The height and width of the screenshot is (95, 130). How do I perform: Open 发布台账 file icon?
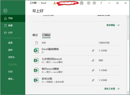click(x=36, y=80)
